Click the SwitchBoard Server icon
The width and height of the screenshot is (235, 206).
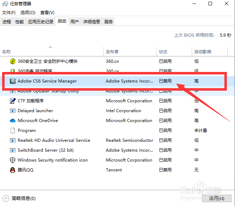pos(13,150)
